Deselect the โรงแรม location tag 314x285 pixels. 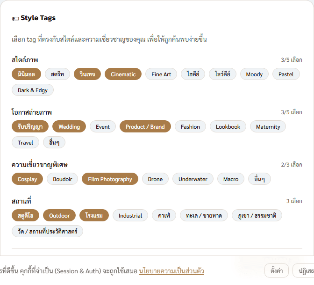pos(94,215)
